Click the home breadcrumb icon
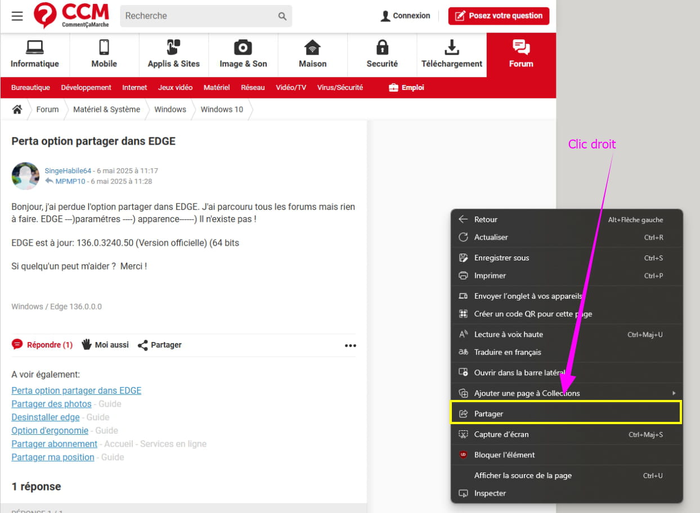700x513 pixels. click(17, 109)
